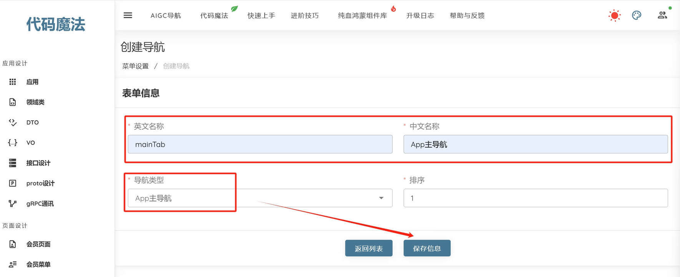Switch to light theme sun icon
This screenshot has width=680, height=277.
click(614, 15)
